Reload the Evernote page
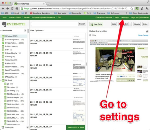The height and width of the screenshot is (130, 150). click(x=12, y=8)
